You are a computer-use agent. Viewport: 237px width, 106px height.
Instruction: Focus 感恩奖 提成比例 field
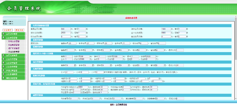180,99
